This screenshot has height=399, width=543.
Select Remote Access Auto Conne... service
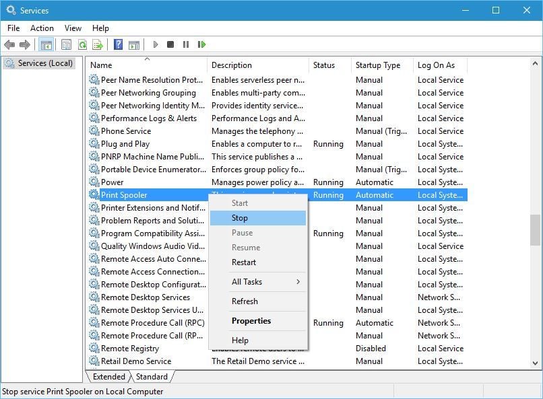coord(278,259)
